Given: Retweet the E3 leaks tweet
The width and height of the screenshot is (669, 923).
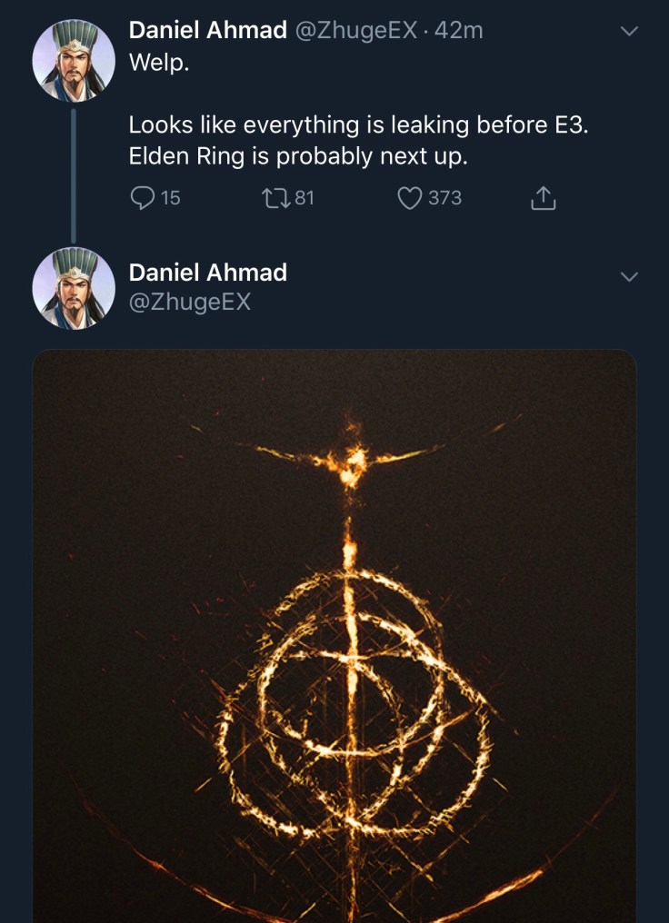Looking at the screenshot, I should [274, 197].
